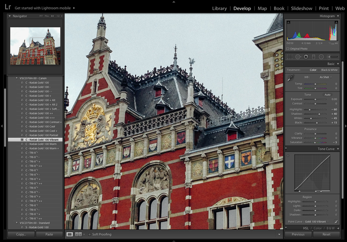
Task: Switch to Loupe view in toolbar
Action: coord(69,234)
